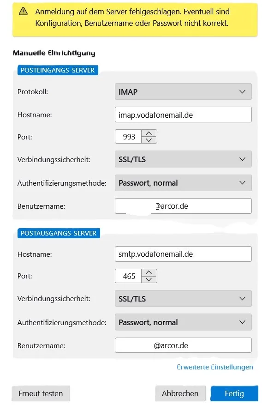Screen dimensions: 262x411
Task: Click the Erneut testen button
Action: pos(41,393)
